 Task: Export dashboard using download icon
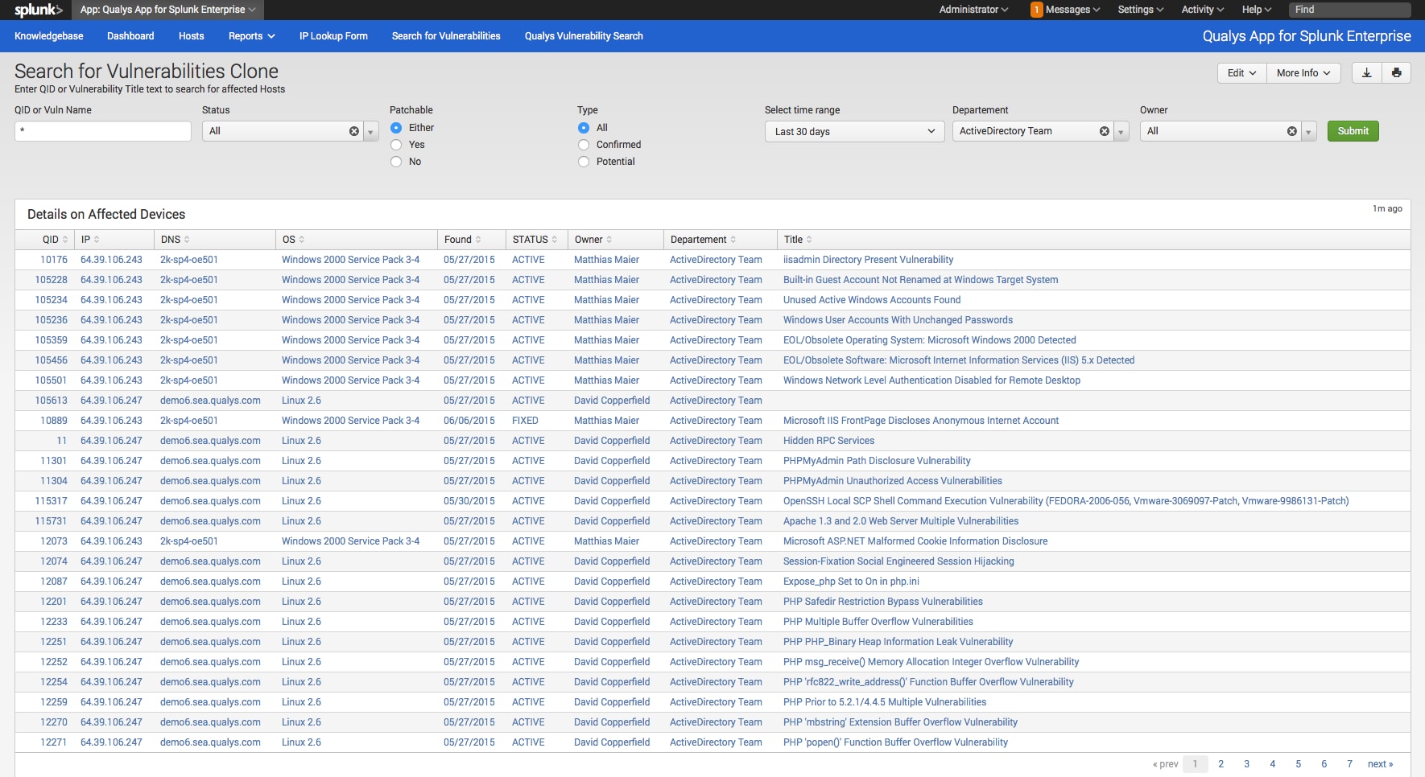pos(1366,73)
